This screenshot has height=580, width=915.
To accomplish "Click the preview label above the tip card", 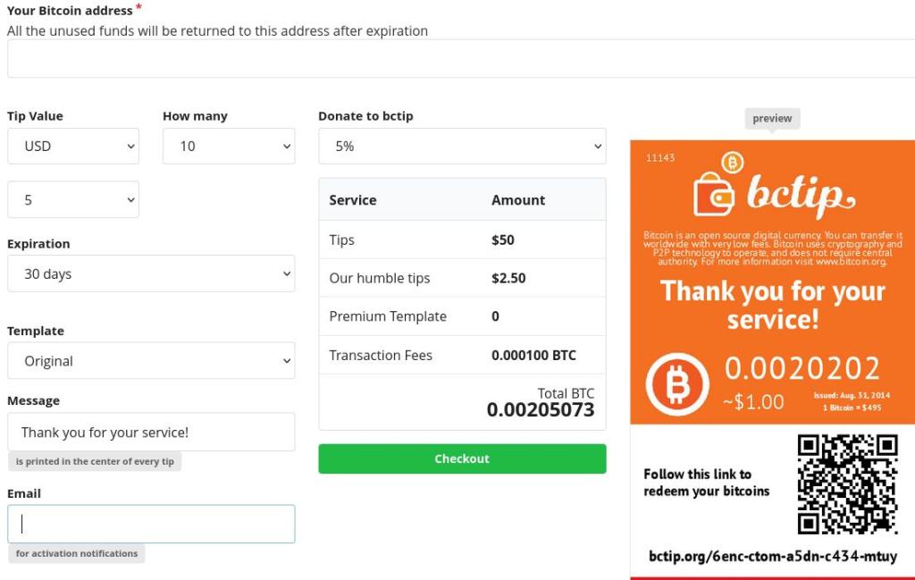I will (x=771, y=117).
